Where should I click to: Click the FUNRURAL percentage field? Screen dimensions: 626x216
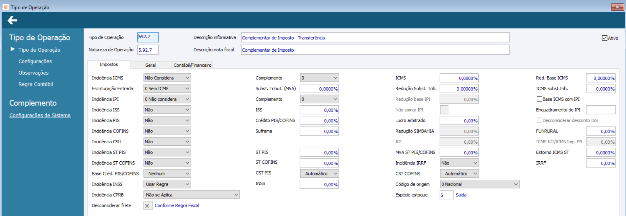pyautogui.click(x=601, y=131)
